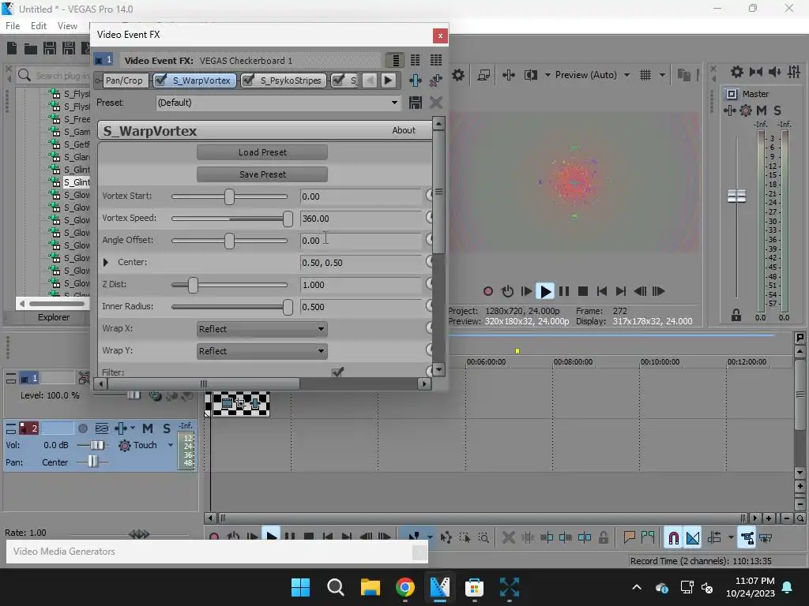Stop preview playback
809x606 pixels.
pos(583,292)
